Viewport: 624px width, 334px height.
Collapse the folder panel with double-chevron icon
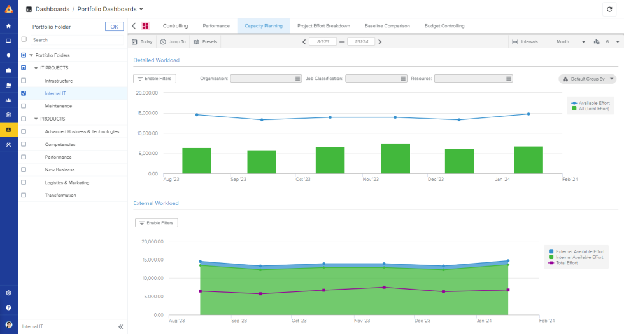pos(120,326)
